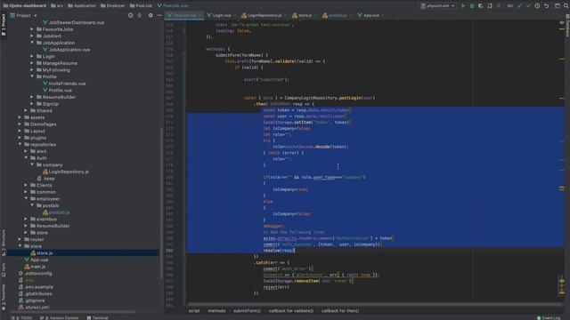This screenshot has width=570, height=320.
Task: Click the VCS commit checkmark icon
Action: (528, 6)
